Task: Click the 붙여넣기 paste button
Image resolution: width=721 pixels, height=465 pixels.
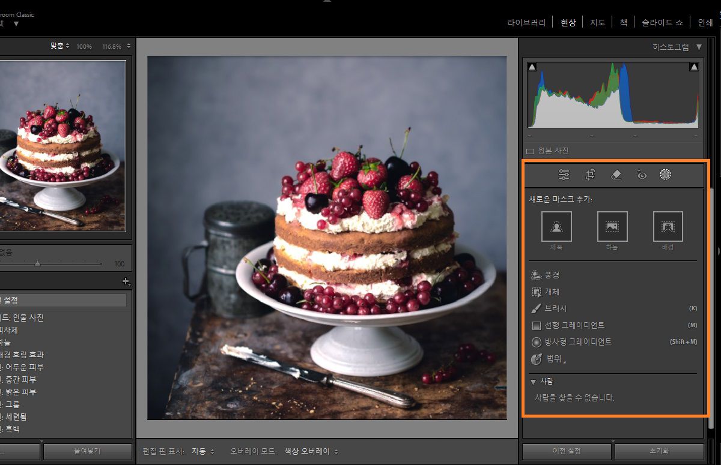Action: [87, 451]
